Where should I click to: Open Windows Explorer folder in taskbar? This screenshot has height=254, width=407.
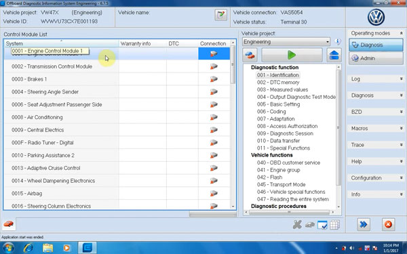pyautogui.click(x=47, y=248)
